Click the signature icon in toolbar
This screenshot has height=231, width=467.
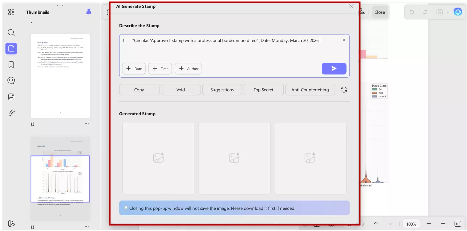coord(362,12)
